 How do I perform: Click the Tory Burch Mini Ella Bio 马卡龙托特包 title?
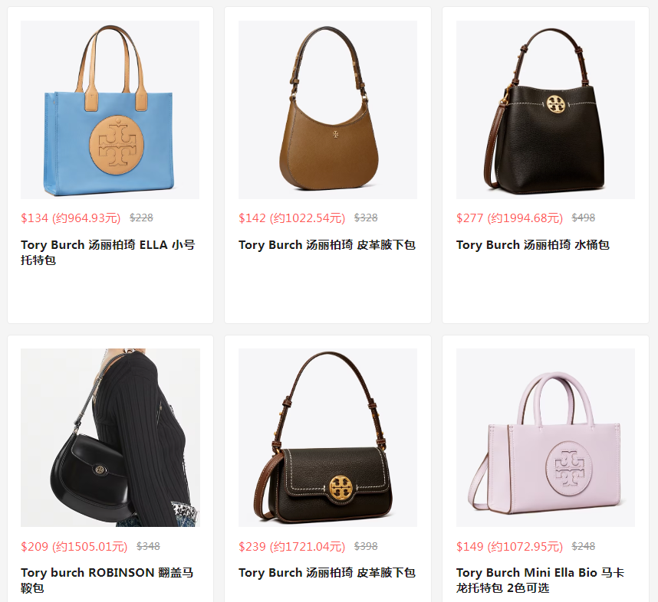click(540, 581)
